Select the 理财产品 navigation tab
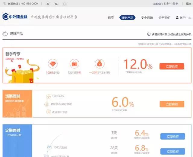 click(127, 18)
